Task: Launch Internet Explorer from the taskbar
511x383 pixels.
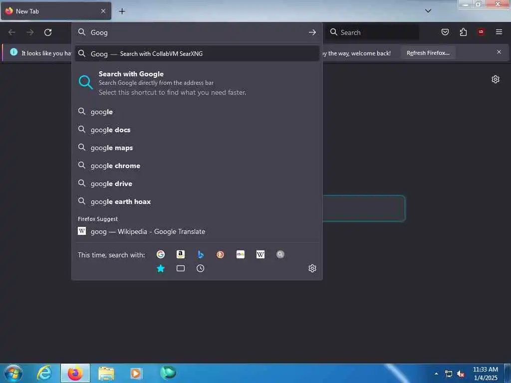Action: pyautogui.click(x=44, y=373)
